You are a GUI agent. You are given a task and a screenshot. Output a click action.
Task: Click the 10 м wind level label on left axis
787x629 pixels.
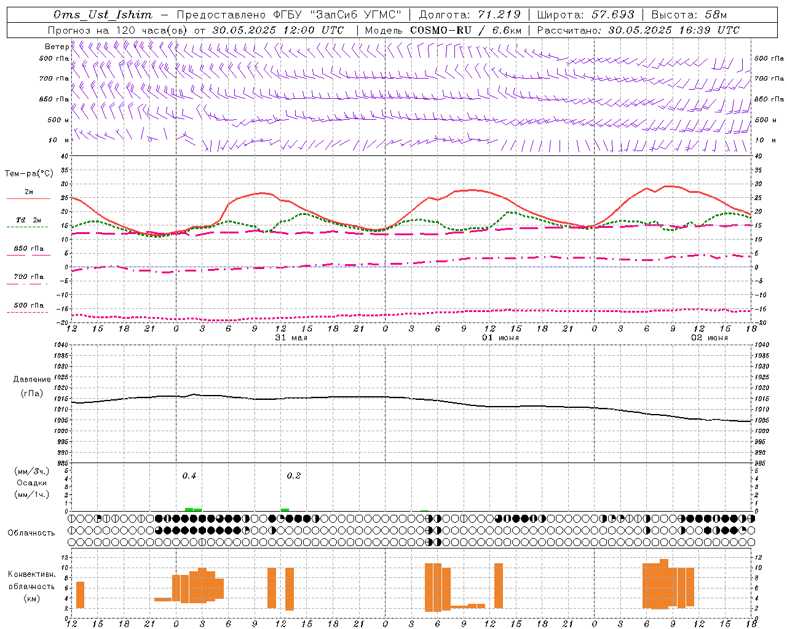pyautogui.click(x=58, y=140)
